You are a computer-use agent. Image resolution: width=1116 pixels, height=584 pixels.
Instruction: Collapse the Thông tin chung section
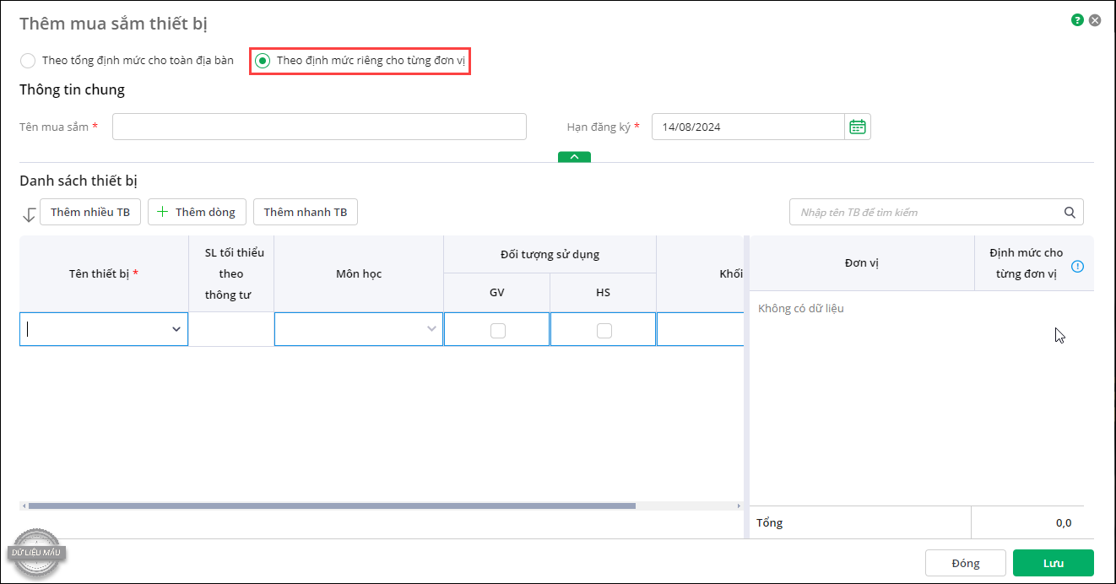574,157
